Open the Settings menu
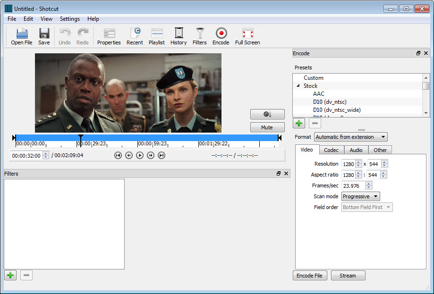434x294 pixels. 70,19
